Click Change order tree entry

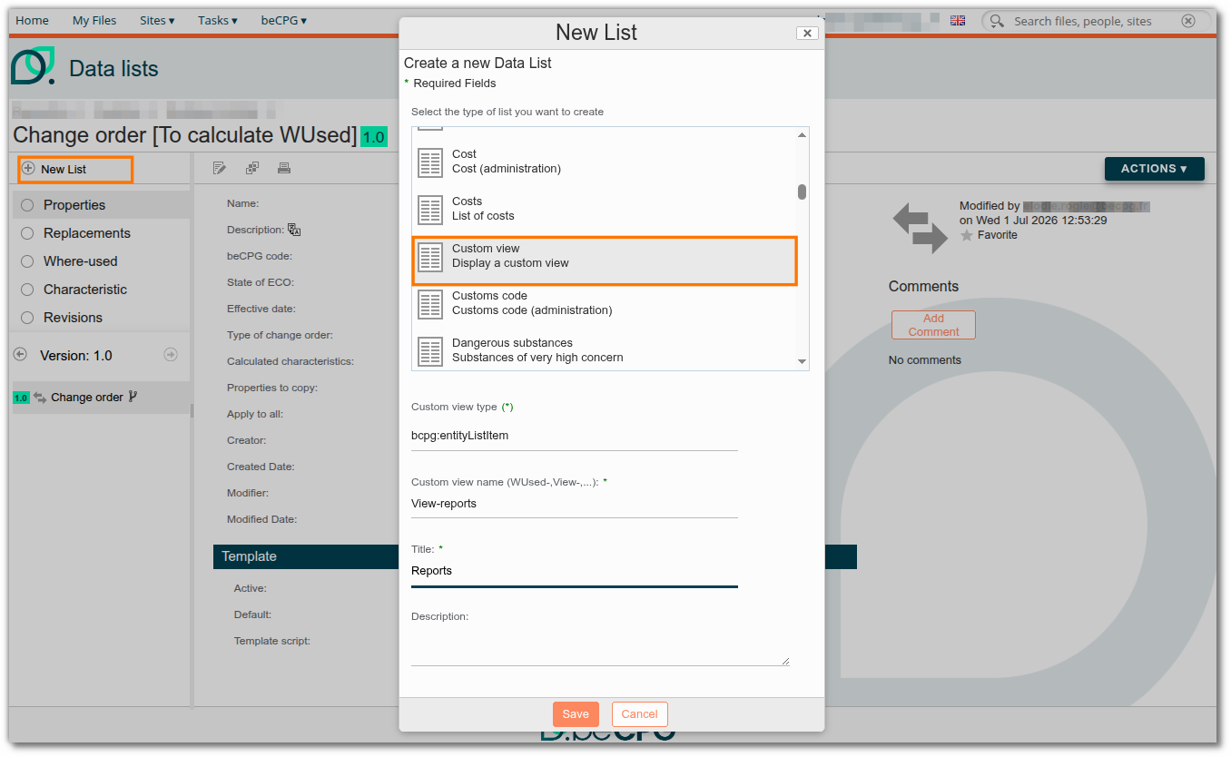87,397
